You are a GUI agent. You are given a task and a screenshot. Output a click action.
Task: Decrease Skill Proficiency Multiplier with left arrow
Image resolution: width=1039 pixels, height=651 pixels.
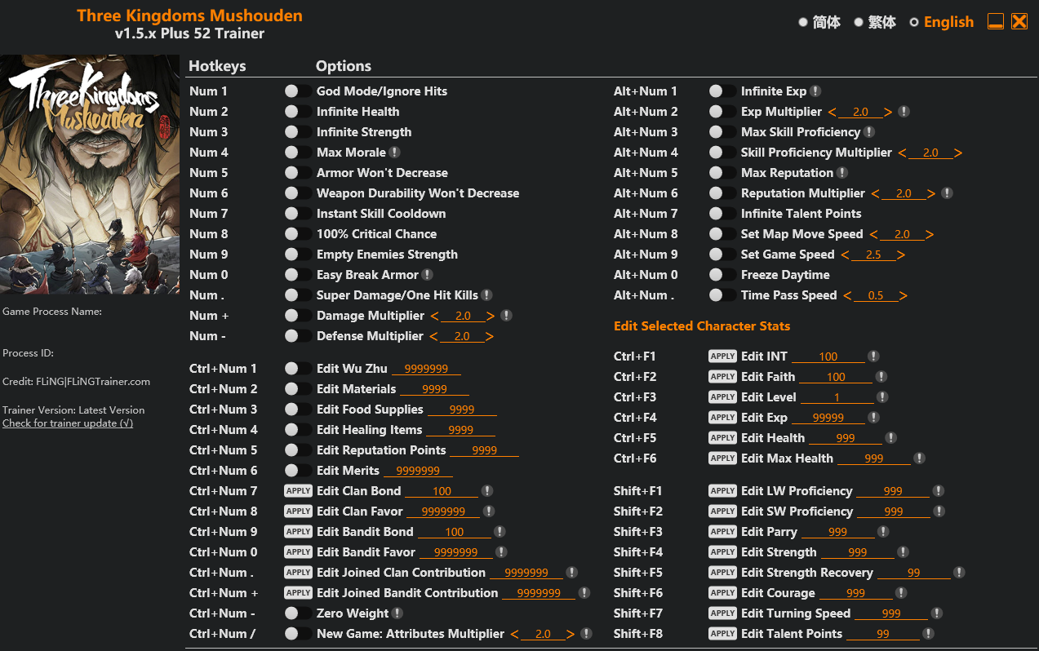[902, 153]
